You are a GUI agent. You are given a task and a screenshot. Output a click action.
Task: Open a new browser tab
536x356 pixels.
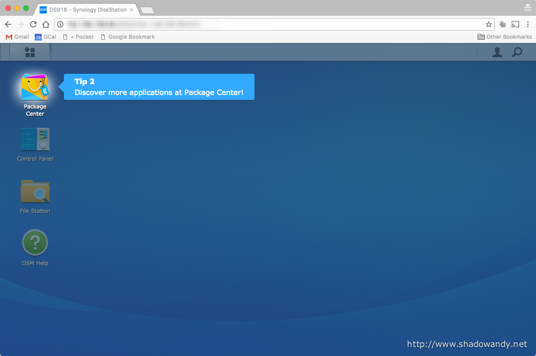click(x=147, y=11)
